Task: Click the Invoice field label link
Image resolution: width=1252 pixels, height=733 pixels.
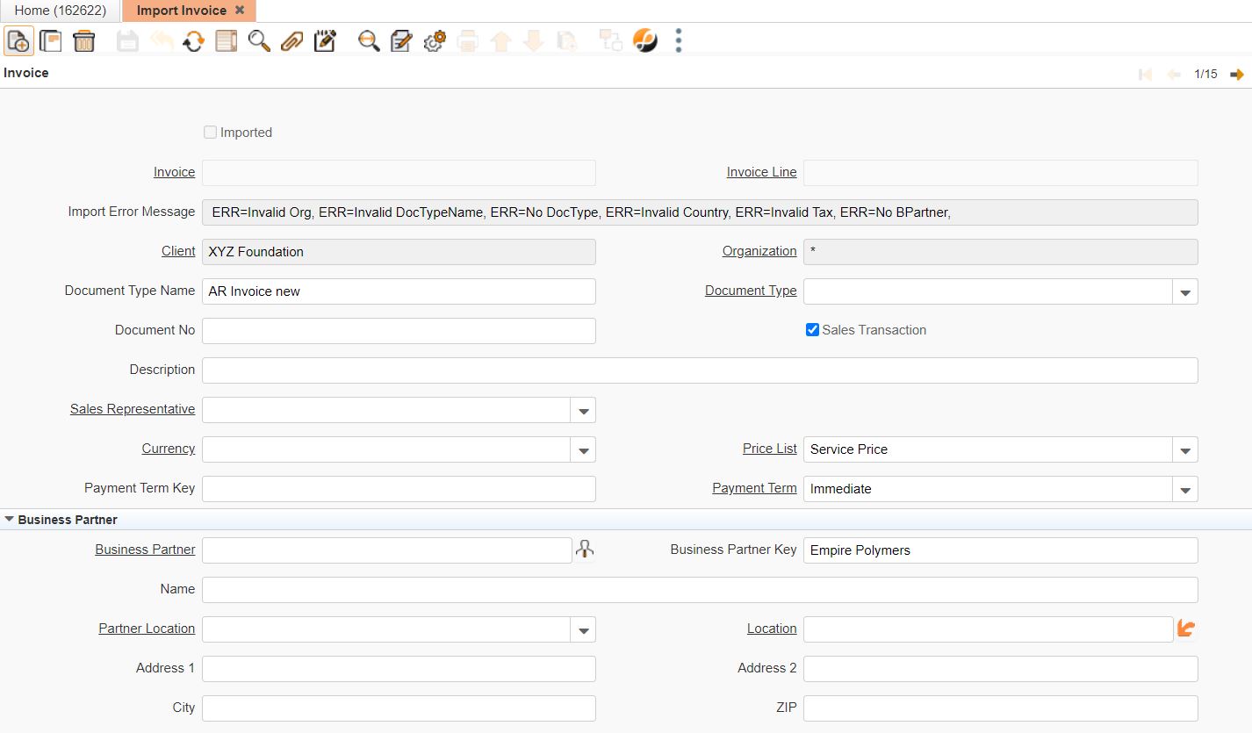Action: (x=174, y=172)
